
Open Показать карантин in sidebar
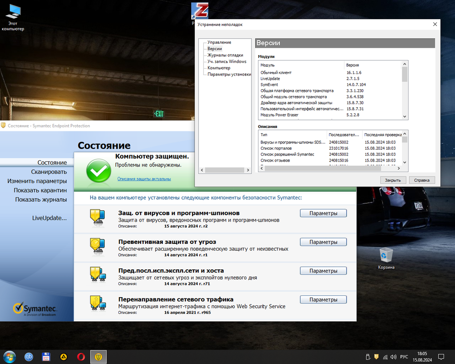point(40,191)
